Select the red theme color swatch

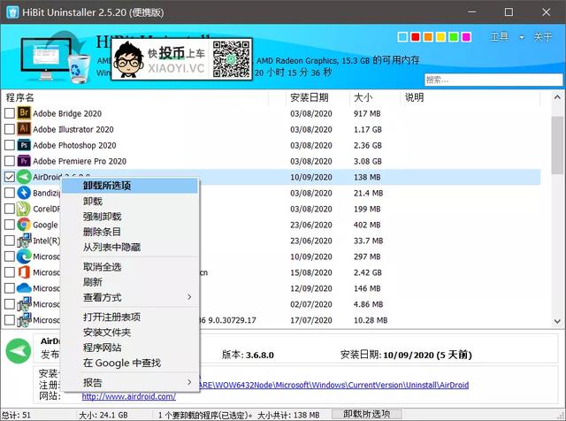[x=416, y=37]
